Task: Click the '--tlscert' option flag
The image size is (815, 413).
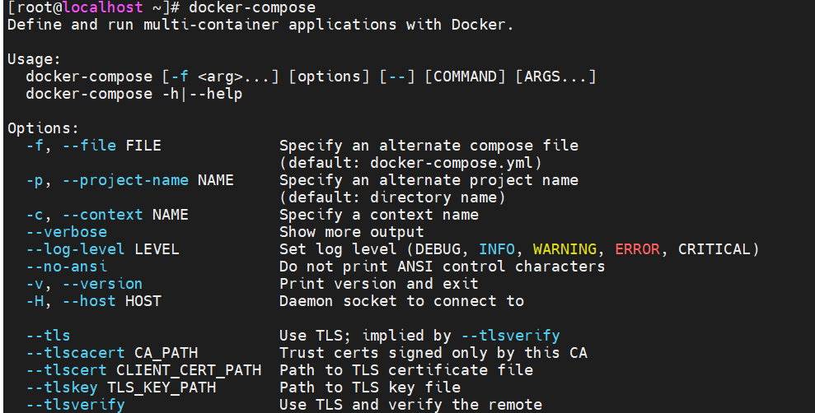Action: [67, 370]
